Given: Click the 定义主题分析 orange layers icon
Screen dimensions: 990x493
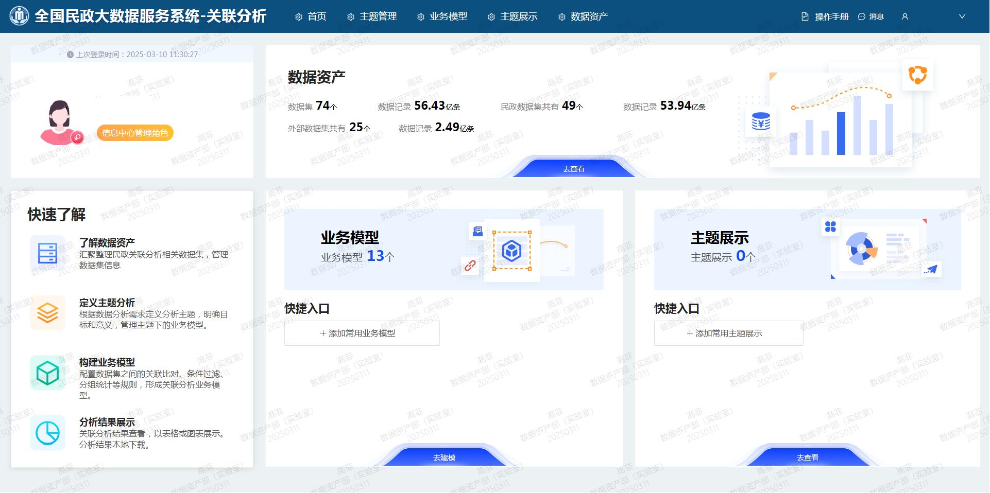Looking at the screenshot, I should pos(47,312).
